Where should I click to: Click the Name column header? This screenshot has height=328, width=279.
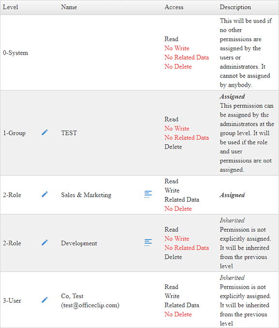pos(69,7)
